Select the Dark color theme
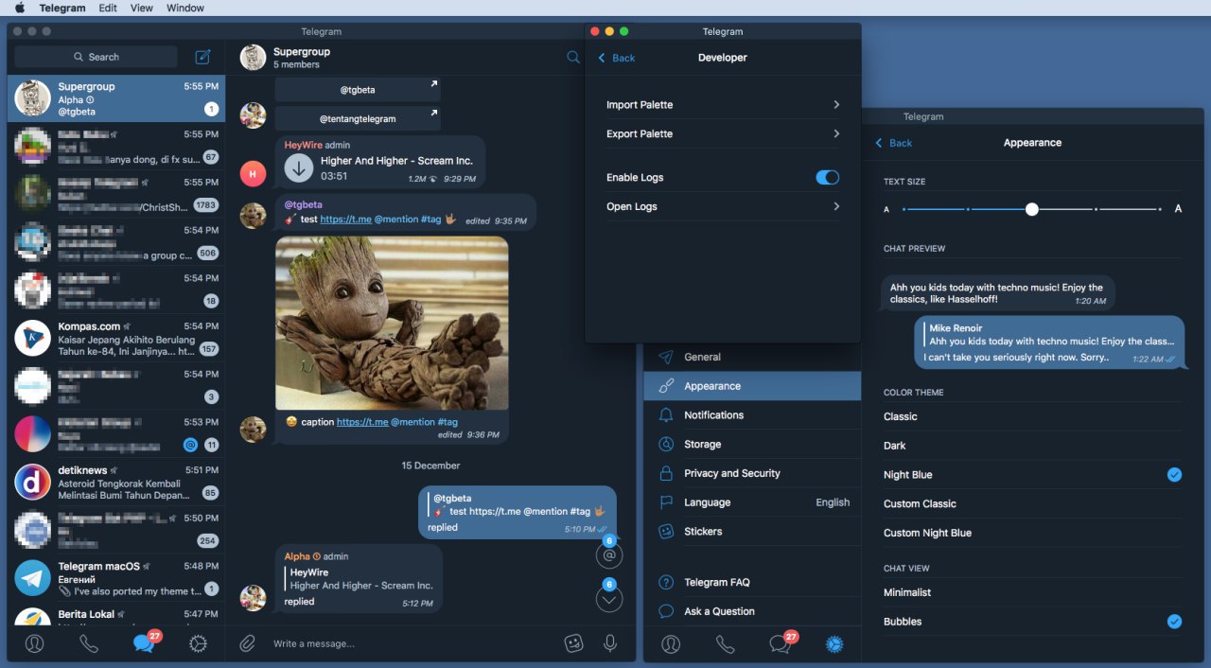This screenshot has height=668, width=1211. 895,446
